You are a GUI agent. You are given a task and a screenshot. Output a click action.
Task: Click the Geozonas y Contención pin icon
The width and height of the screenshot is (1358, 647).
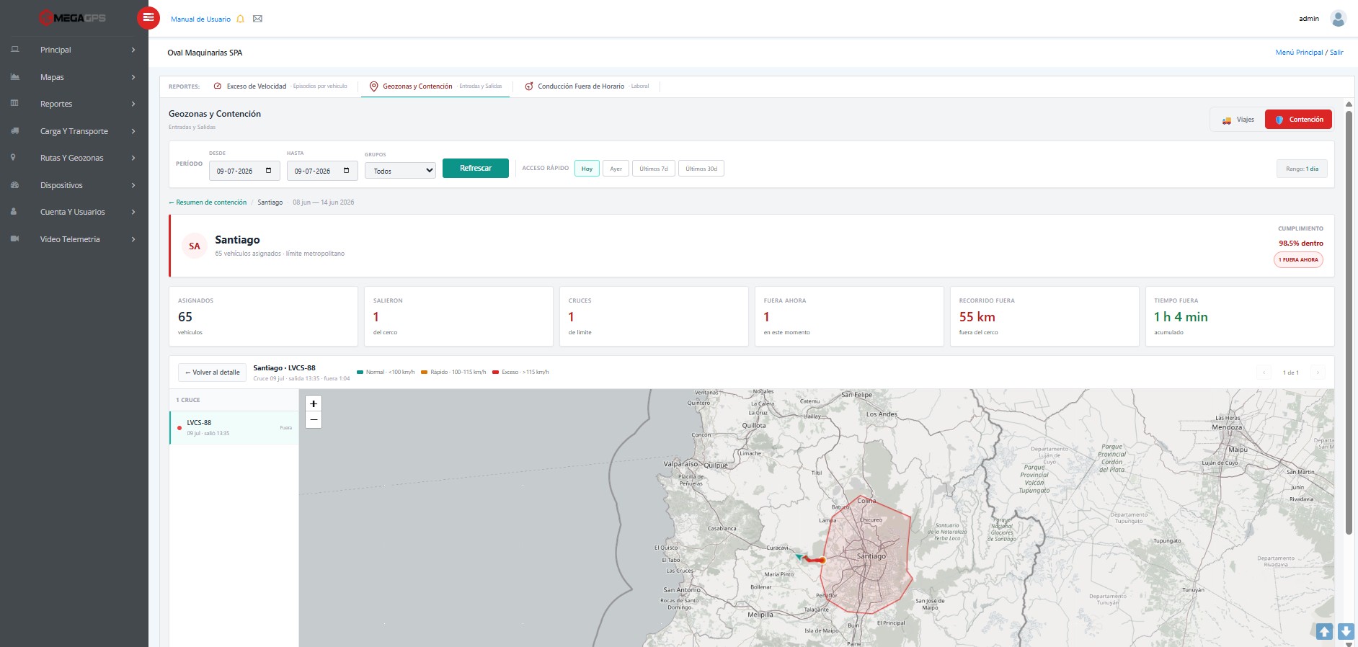[x=373, y=86]
